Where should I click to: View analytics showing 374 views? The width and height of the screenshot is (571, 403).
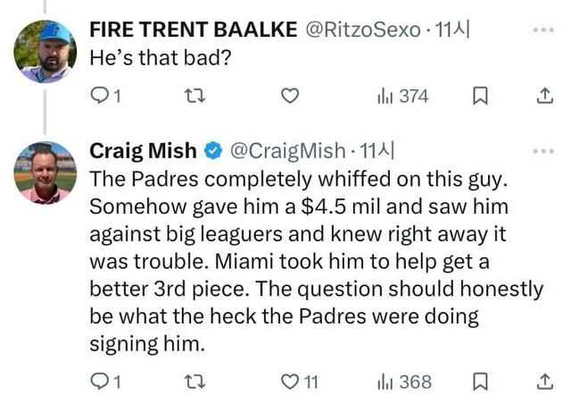coord(402,96)
